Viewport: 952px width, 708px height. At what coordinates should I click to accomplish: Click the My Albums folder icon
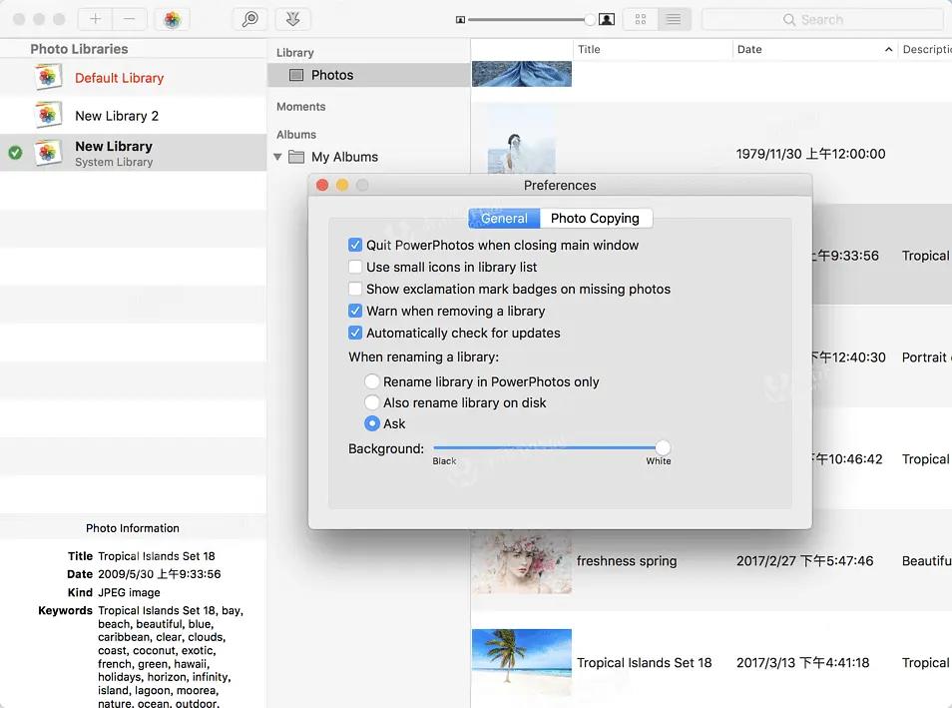pos(296,157)
